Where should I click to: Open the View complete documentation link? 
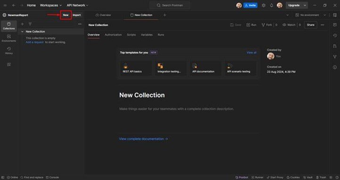[143, 139]
